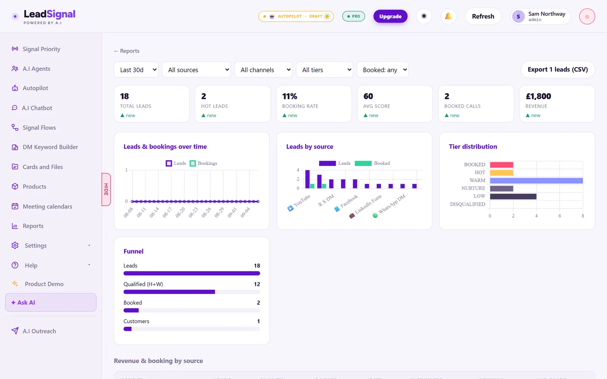This screenshot has width=607, height=379.
Task: Click the A.I Outreach paper plane icon
Action: 15,331
